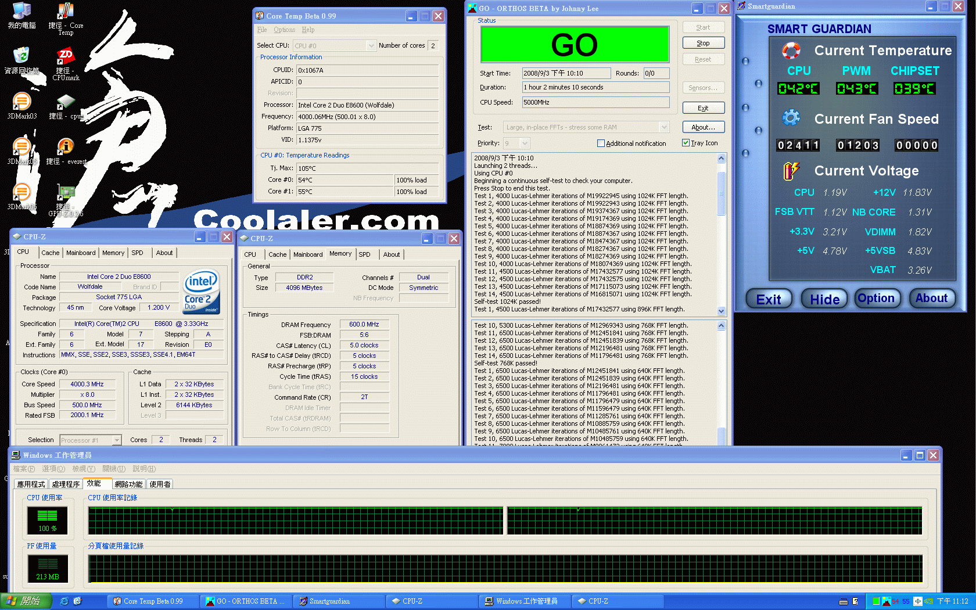Click the Smart Guardian temperature lifebuoy icon
This screenshot has height=610, width=976.
tap(791, 51)
